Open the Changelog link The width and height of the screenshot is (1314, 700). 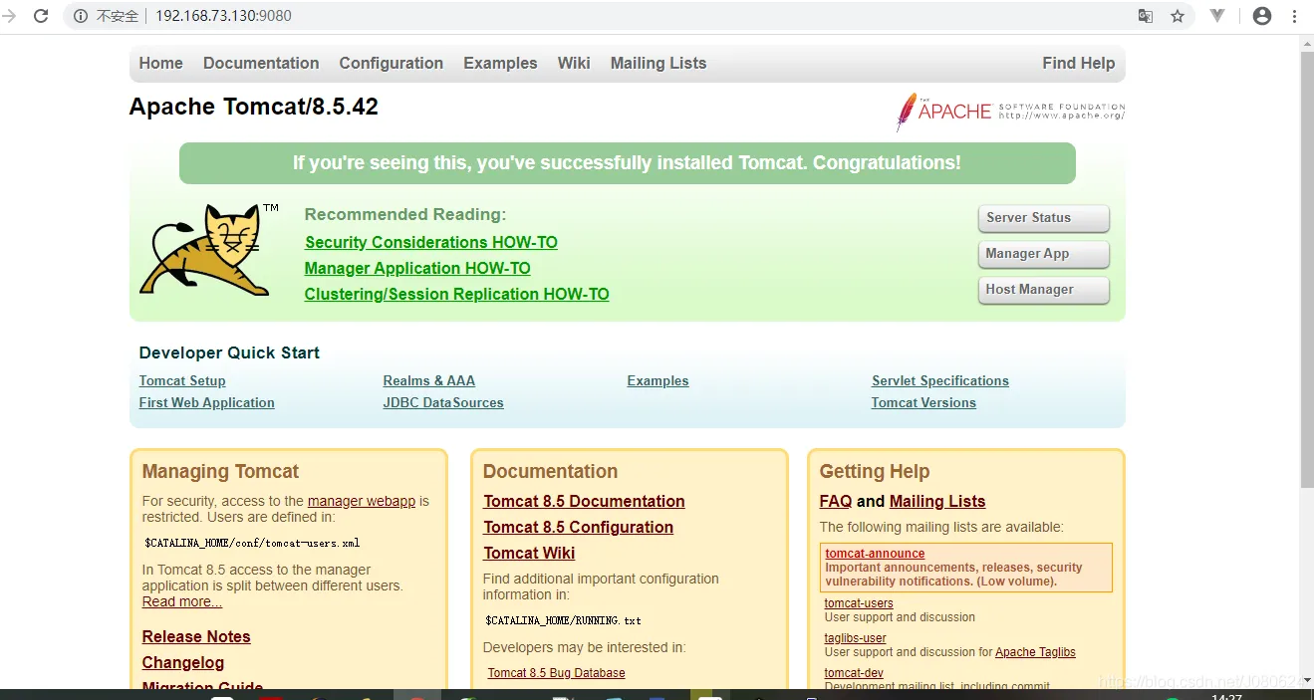183,662
